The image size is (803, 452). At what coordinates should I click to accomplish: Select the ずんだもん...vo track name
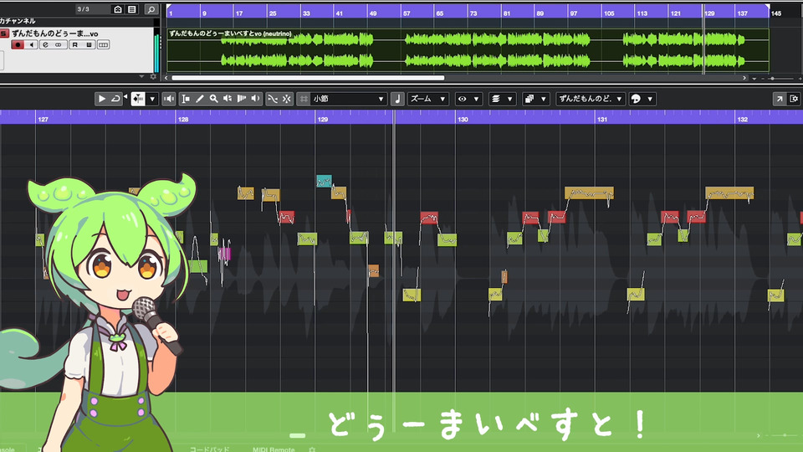coord(55,33)
